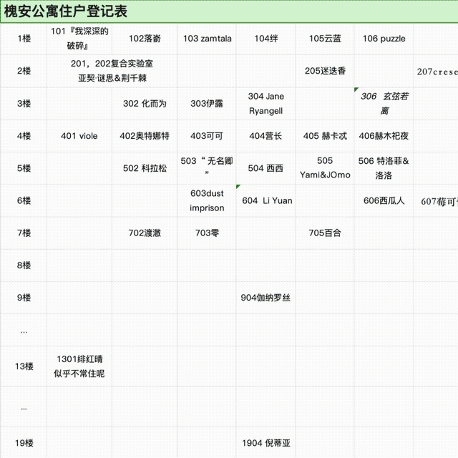The height and width of the screenshot is (458, 458).
Task: Click the 5楼 row header cell
Action: [x=24, y=168]
